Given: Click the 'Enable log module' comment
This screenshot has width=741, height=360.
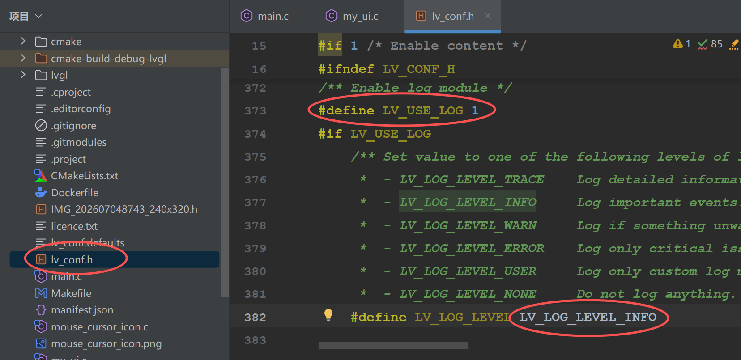Looking at the screenshot, I should 415,88.
